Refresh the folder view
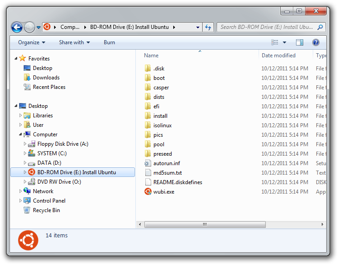Screen dimensions: 338x264 coord(208,27)
